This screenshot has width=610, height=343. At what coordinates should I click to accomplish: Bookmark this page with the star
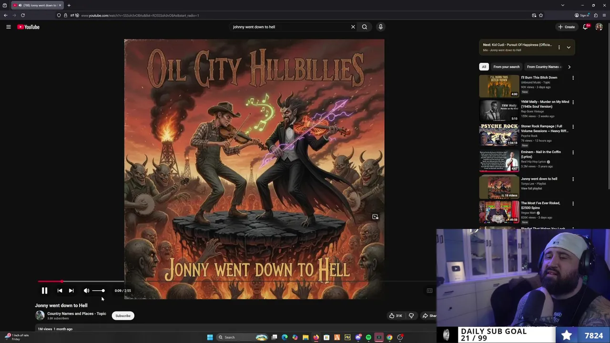541,15
